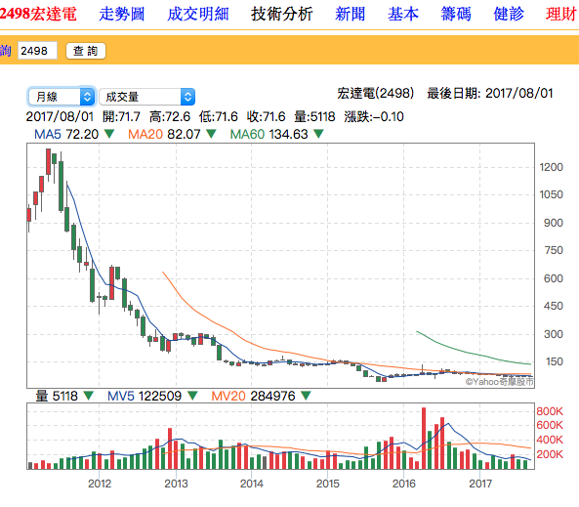Click the 最後日期: 2017/08/01 text
The height and width of the screenshot is (507, 579).
pyautogui.click(x=490, y=94)
